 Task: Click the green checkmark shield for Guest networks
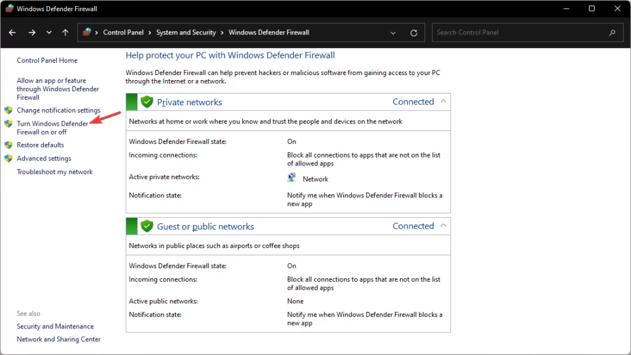(147, 226)
